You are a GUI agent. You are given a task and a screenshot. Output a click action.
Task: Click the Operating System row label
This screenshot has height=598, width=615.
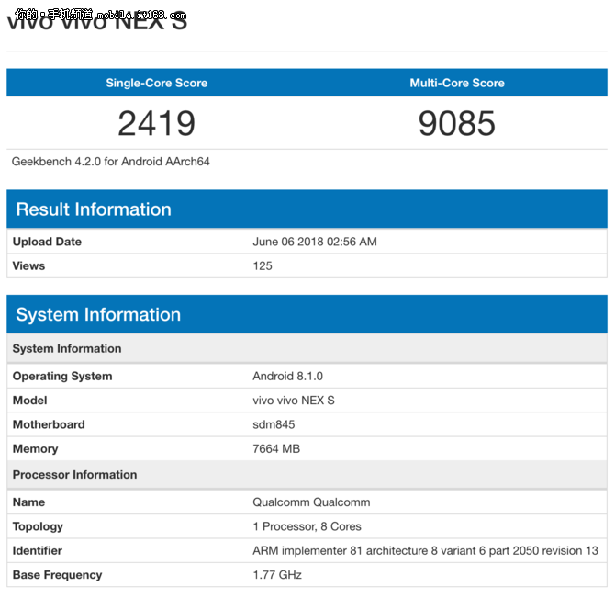(62, 376)
